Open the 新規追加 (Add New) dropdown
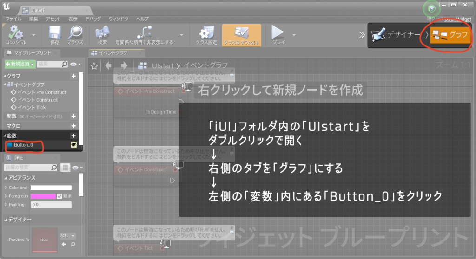The image size is (476, 259). tap(20, 64)
